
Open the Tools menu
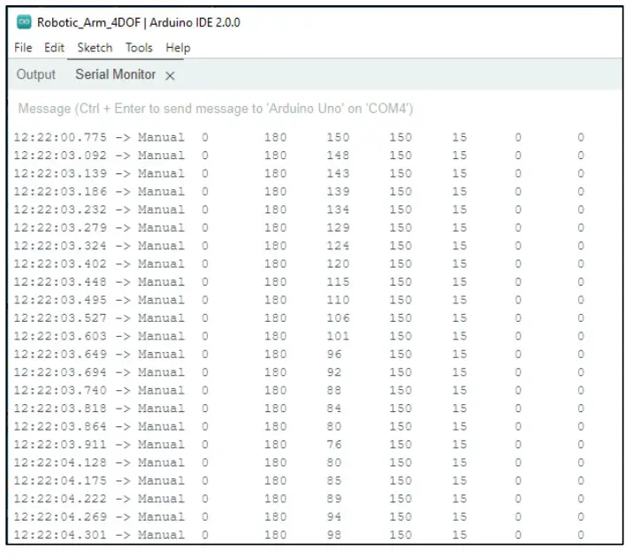(x=139, y=48)
